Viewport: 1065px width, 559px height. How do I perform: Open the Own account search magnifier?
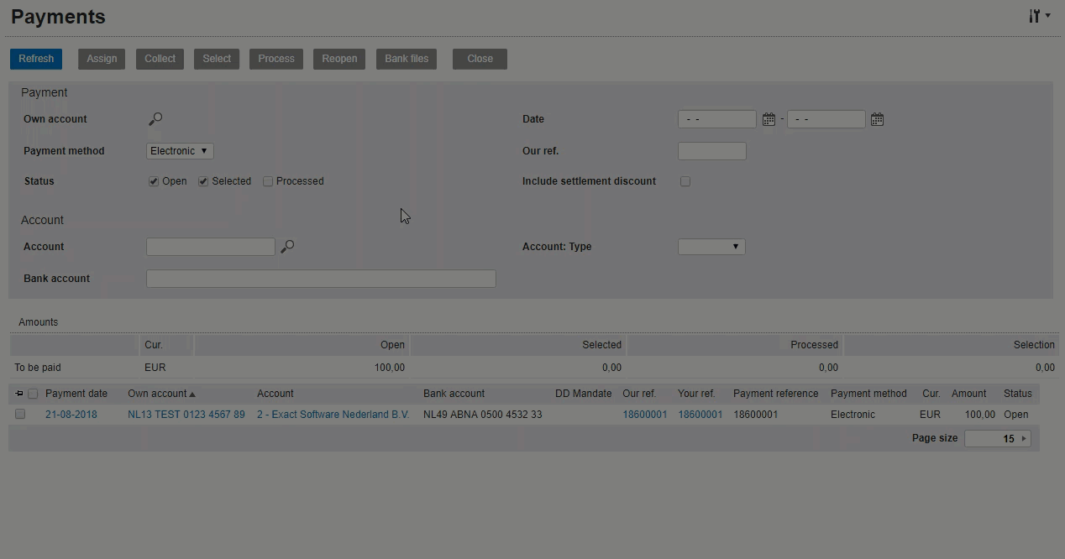point(155,119)
